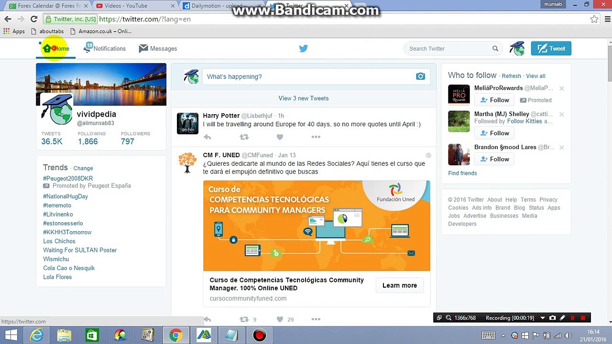This screenshot has width=612, height=344.
Task: Open Internet Explorer from taskbar
Action: click(x=36, y=335)
